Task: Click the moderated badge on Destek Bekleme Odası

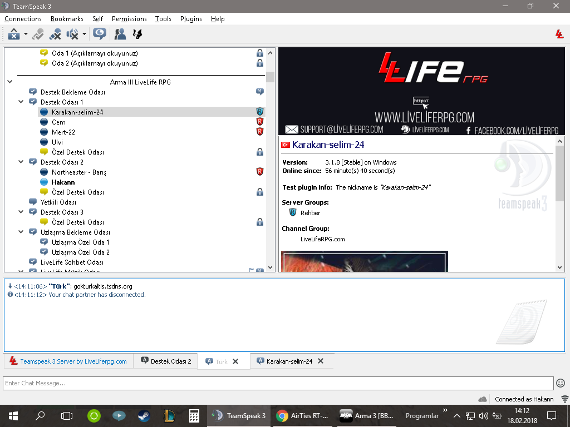Action: (260, 92)
